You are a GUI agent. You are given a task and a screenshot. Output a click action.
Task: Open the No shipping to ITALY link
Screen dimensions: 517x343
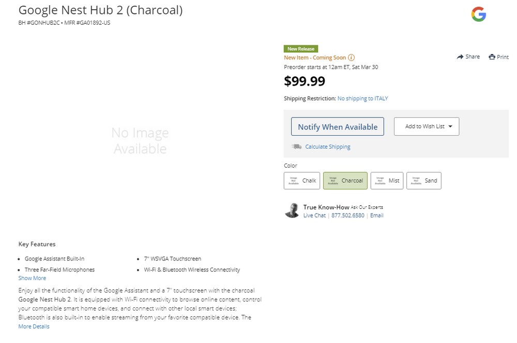(x=363, y=99)
